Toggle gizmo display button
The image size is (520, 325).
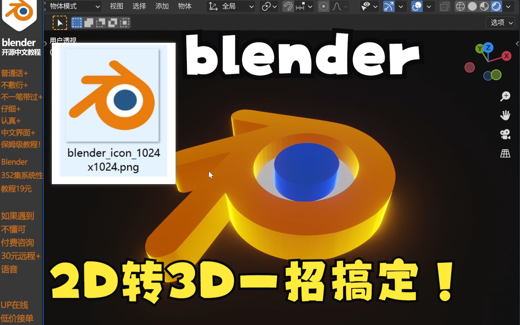pyautogui.click(x=389, y=6)
